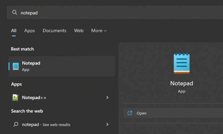Click the Notepad++ icon in Apps list

(15, 97)
